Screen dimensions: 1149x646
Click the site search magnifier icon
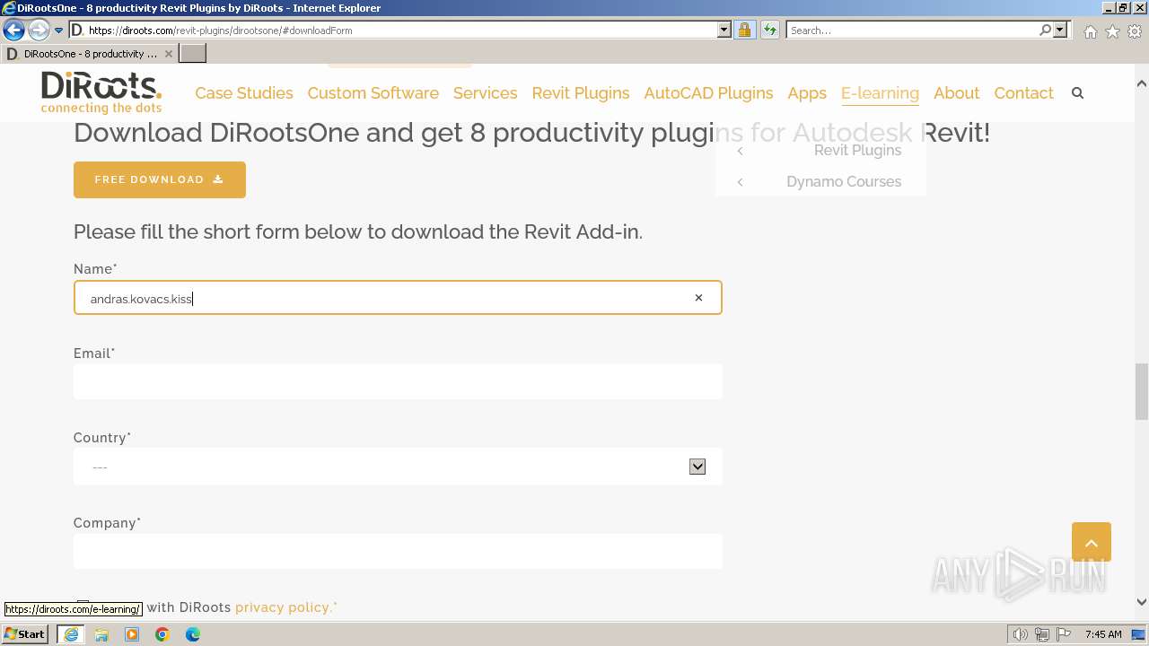[1077, 93]
